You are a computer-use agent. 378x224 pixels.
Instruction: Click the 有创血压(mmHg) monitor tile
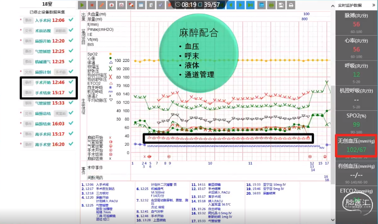click(x=356, y=173)
